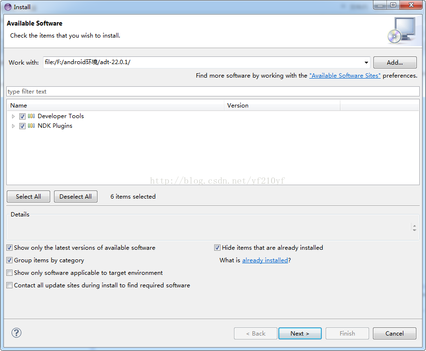Click the Details scroll up arrow
This screenshot has height=351, width=426.
[414, 226]
